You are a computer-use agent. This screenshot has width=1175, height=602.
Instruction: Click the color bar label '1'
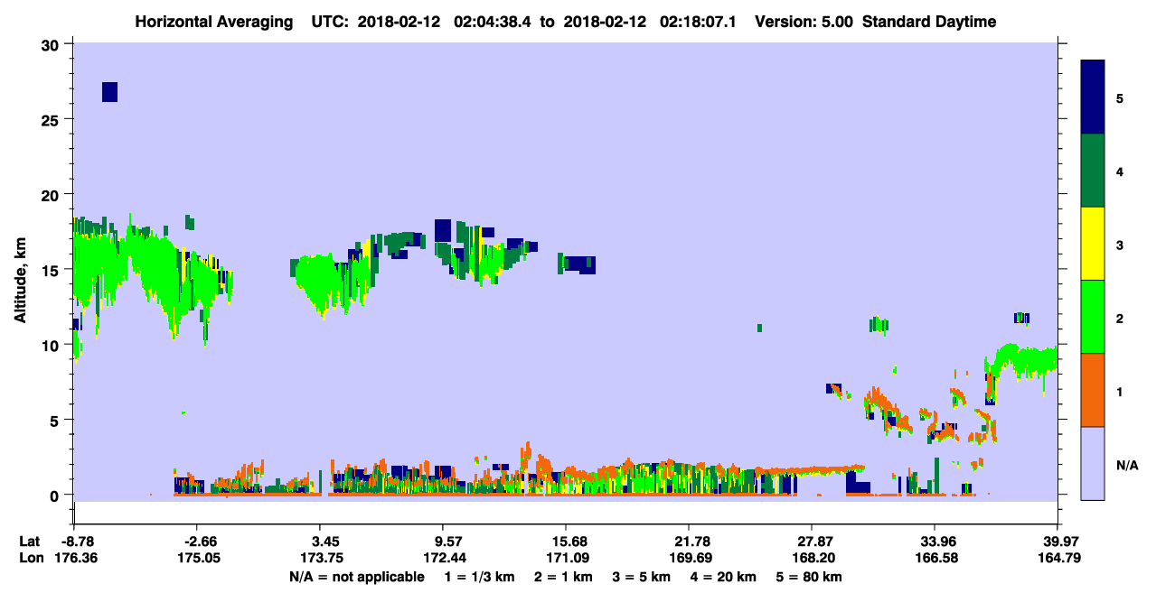pos(1120,391)
